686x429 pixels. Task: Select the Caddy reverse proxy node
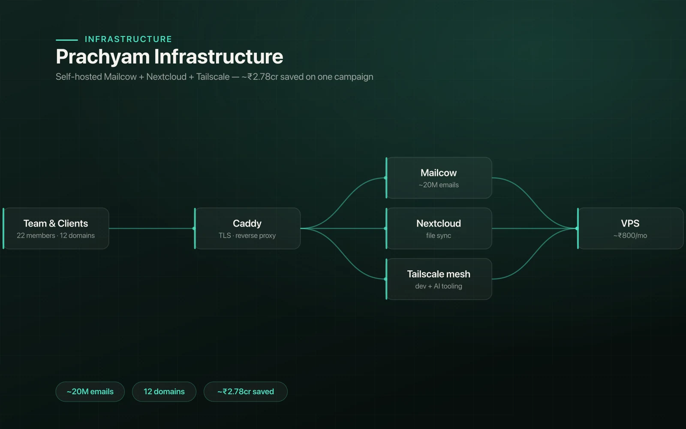pyautogui.click(x=247, y=228)
